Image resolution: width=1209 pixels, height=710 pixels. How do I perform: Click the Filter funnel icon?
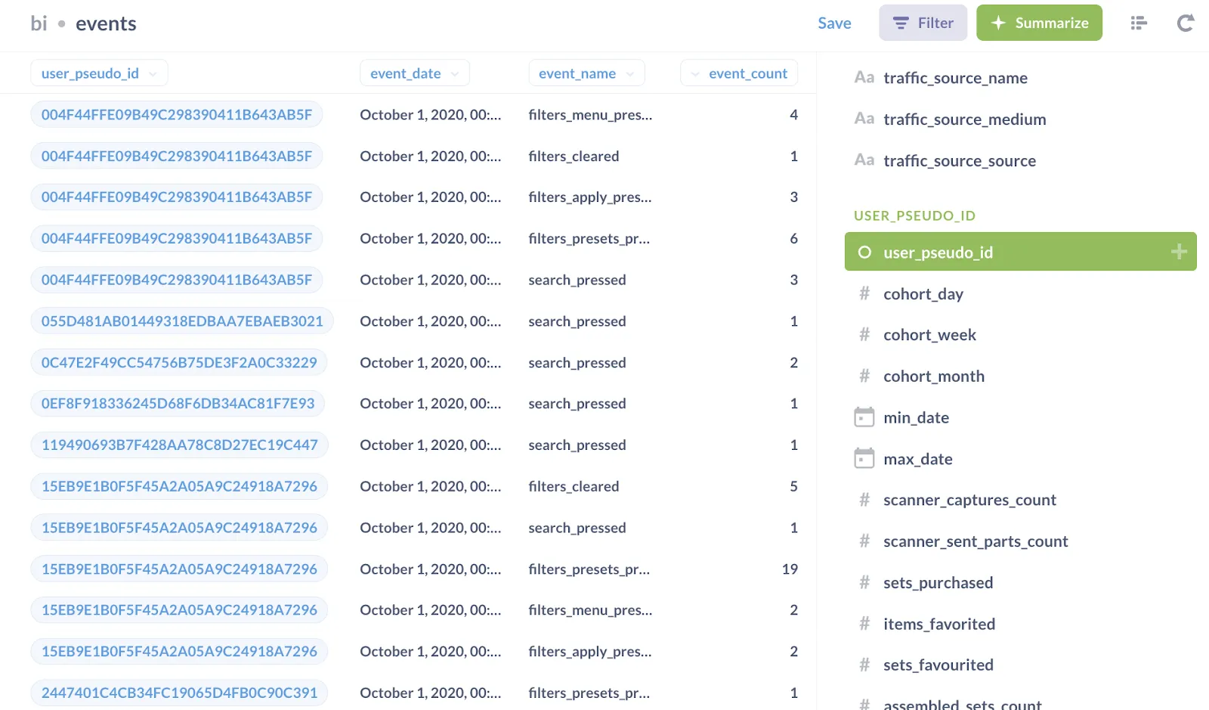pyautogui.click(x=900, y=23)
